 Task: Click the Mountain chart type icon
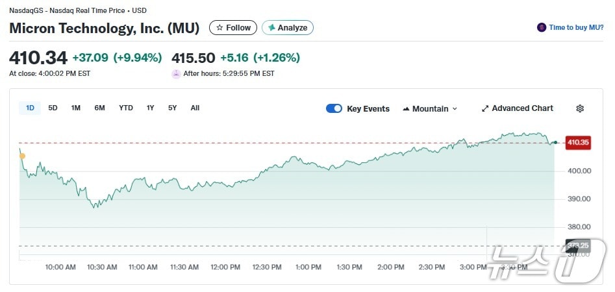(406, 108)
